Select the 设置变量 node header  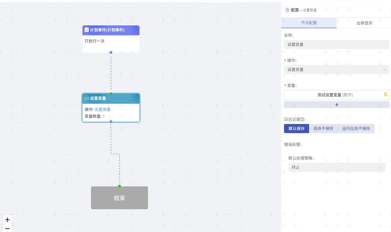click(x=111, y=99)
